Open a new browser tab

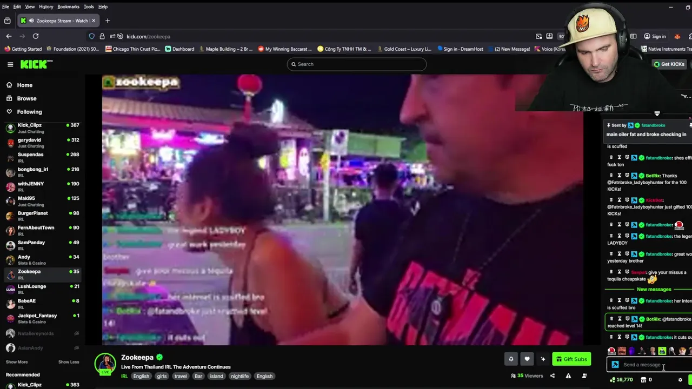(108, 21)
